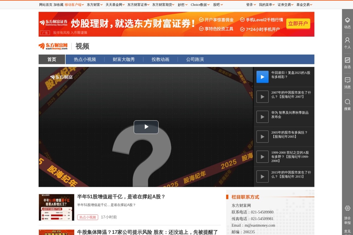
Task: Click 联系电话：021-54509980 text
Action: tap(252, 212)
